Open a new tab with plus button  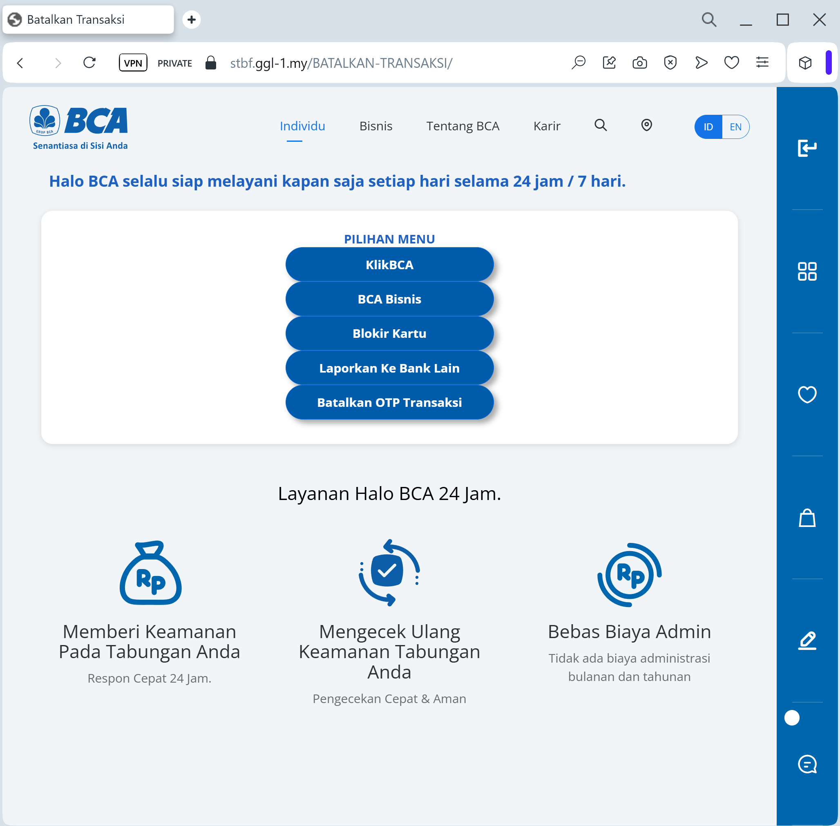tap(191, 20)
